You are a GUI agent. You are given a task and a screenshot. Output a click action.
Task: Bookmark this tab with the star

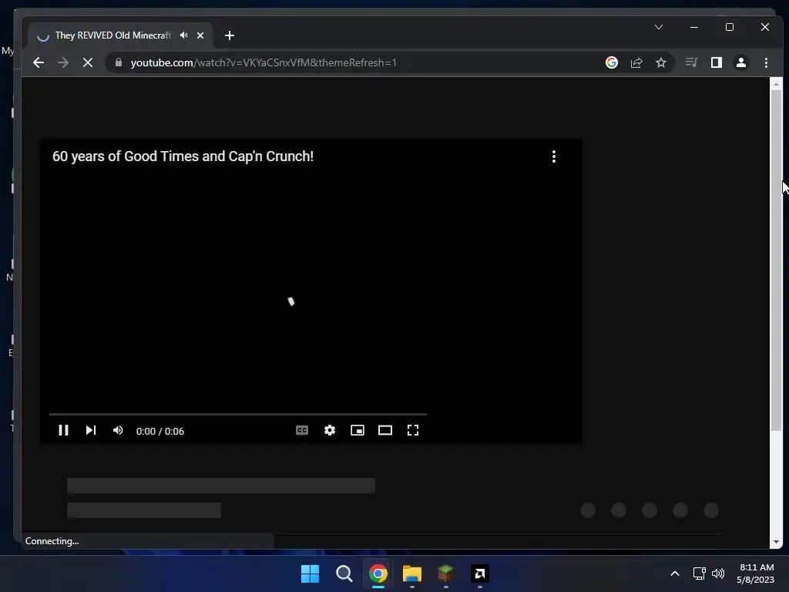tap(661, 62)
